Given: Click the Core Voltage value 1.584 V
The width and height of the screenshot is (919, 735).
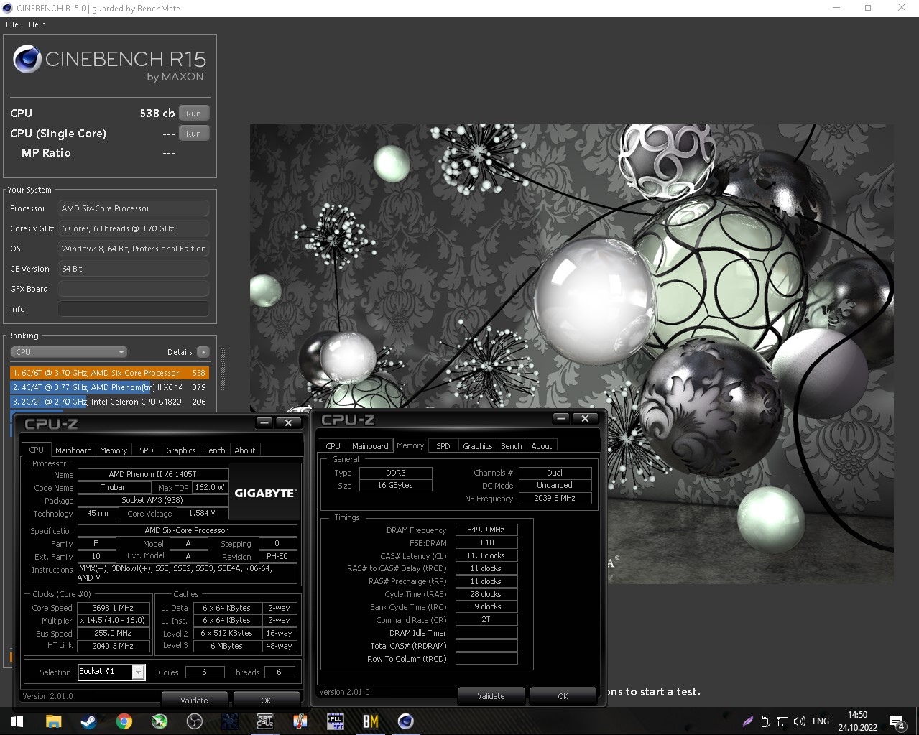Looking at the screenshot, I should [x=202, y=513].
